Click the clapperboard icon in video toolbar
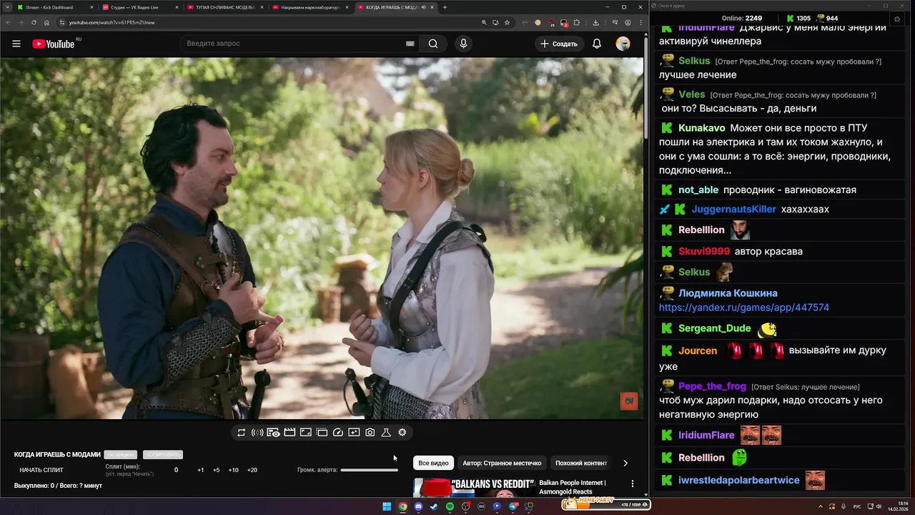 [x=290, y=432]
